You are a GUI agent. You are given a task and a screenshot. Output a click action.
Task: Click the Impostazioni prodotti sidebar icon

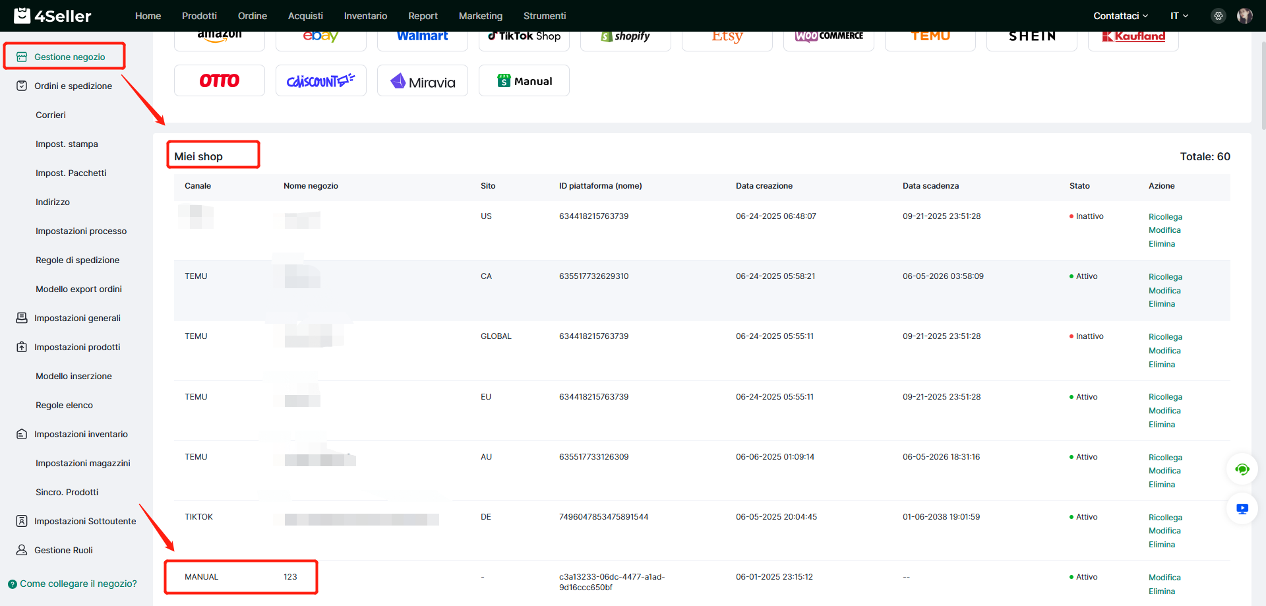coord(22,347)
